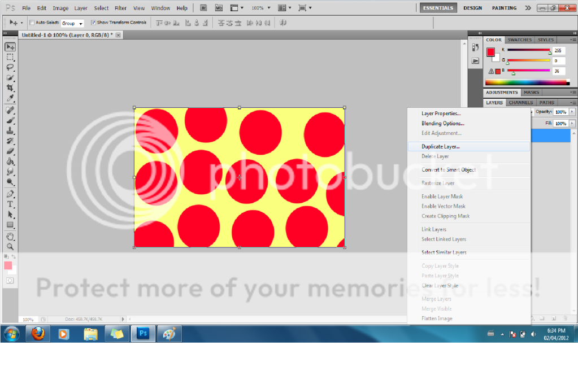Uncheck Show Transform Controls

click(94, 23)
